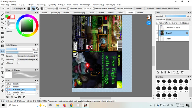Select the Move tool
Image resolution: width=192 pixels, height=108 pixels.
point(2,28)
